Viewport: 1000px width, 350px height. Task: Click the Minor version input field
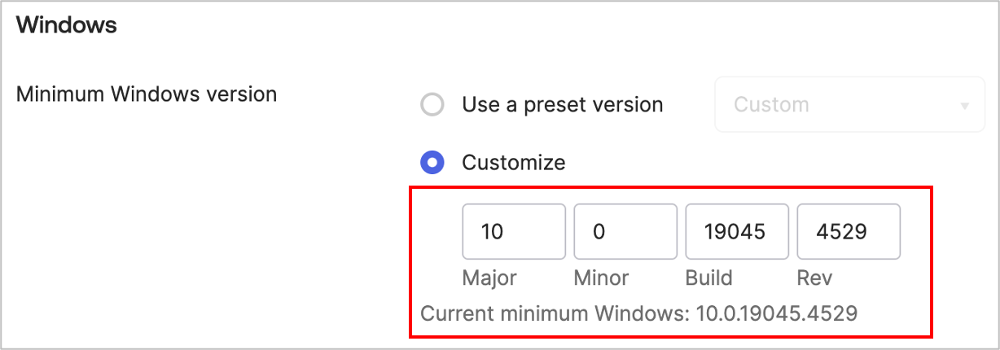pos(625,232)
